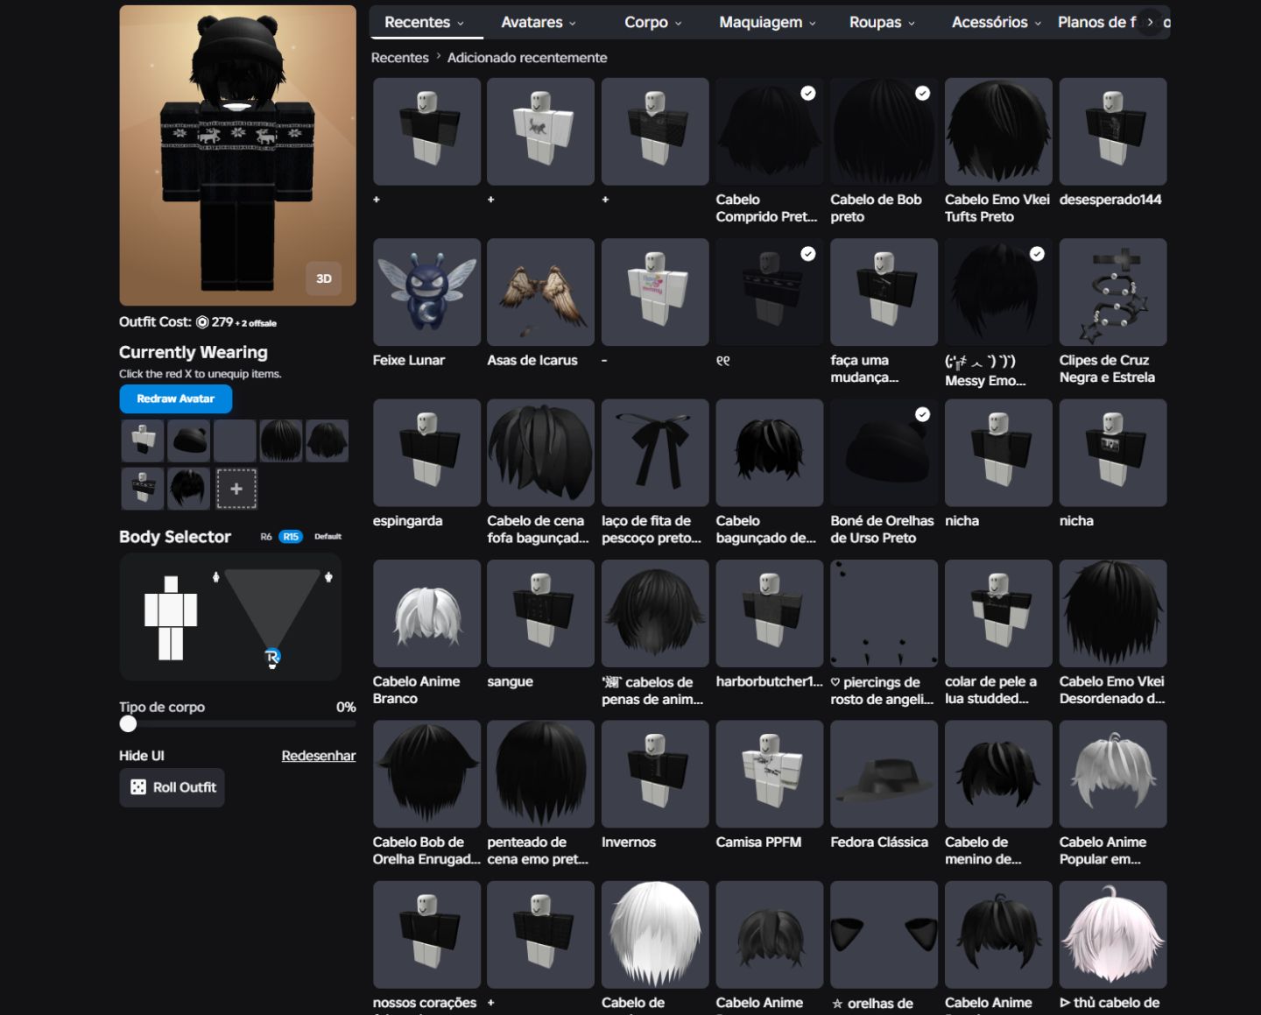
Task: Choose the Cabelo Anime Branco hair
Action: (426, 614)
